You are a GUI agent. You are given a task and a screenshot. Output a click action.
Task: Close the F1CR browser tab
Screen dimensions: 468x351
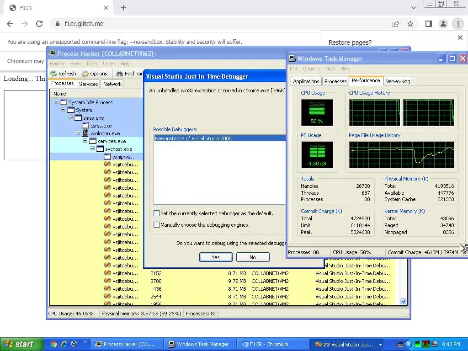click(106, 8)
